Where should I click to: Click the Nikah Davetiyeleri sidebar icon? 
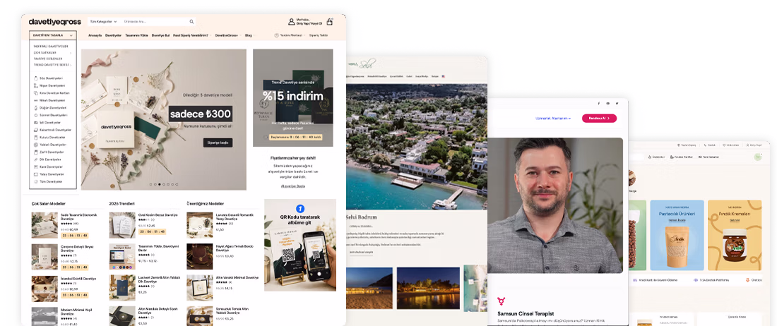pos(36,100)
